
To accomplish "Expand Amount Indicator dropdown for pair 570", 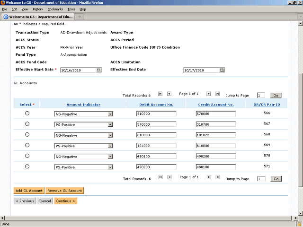I will (x=110, y=157).
